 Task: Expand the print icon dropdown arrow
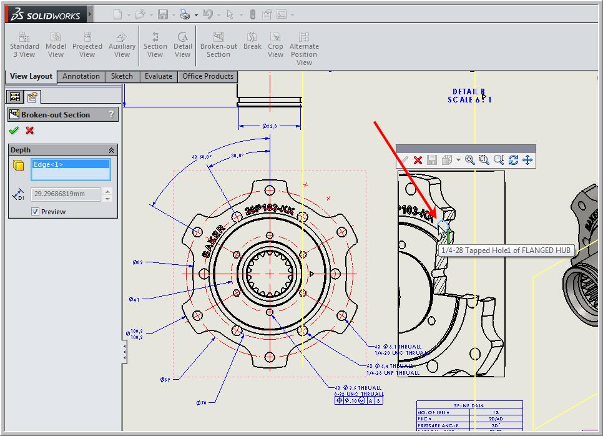[x=196, y=15]
